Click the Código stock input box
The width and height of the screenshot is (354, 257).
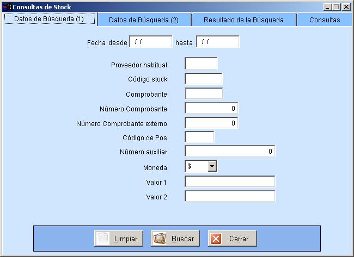tap(204, 79)
